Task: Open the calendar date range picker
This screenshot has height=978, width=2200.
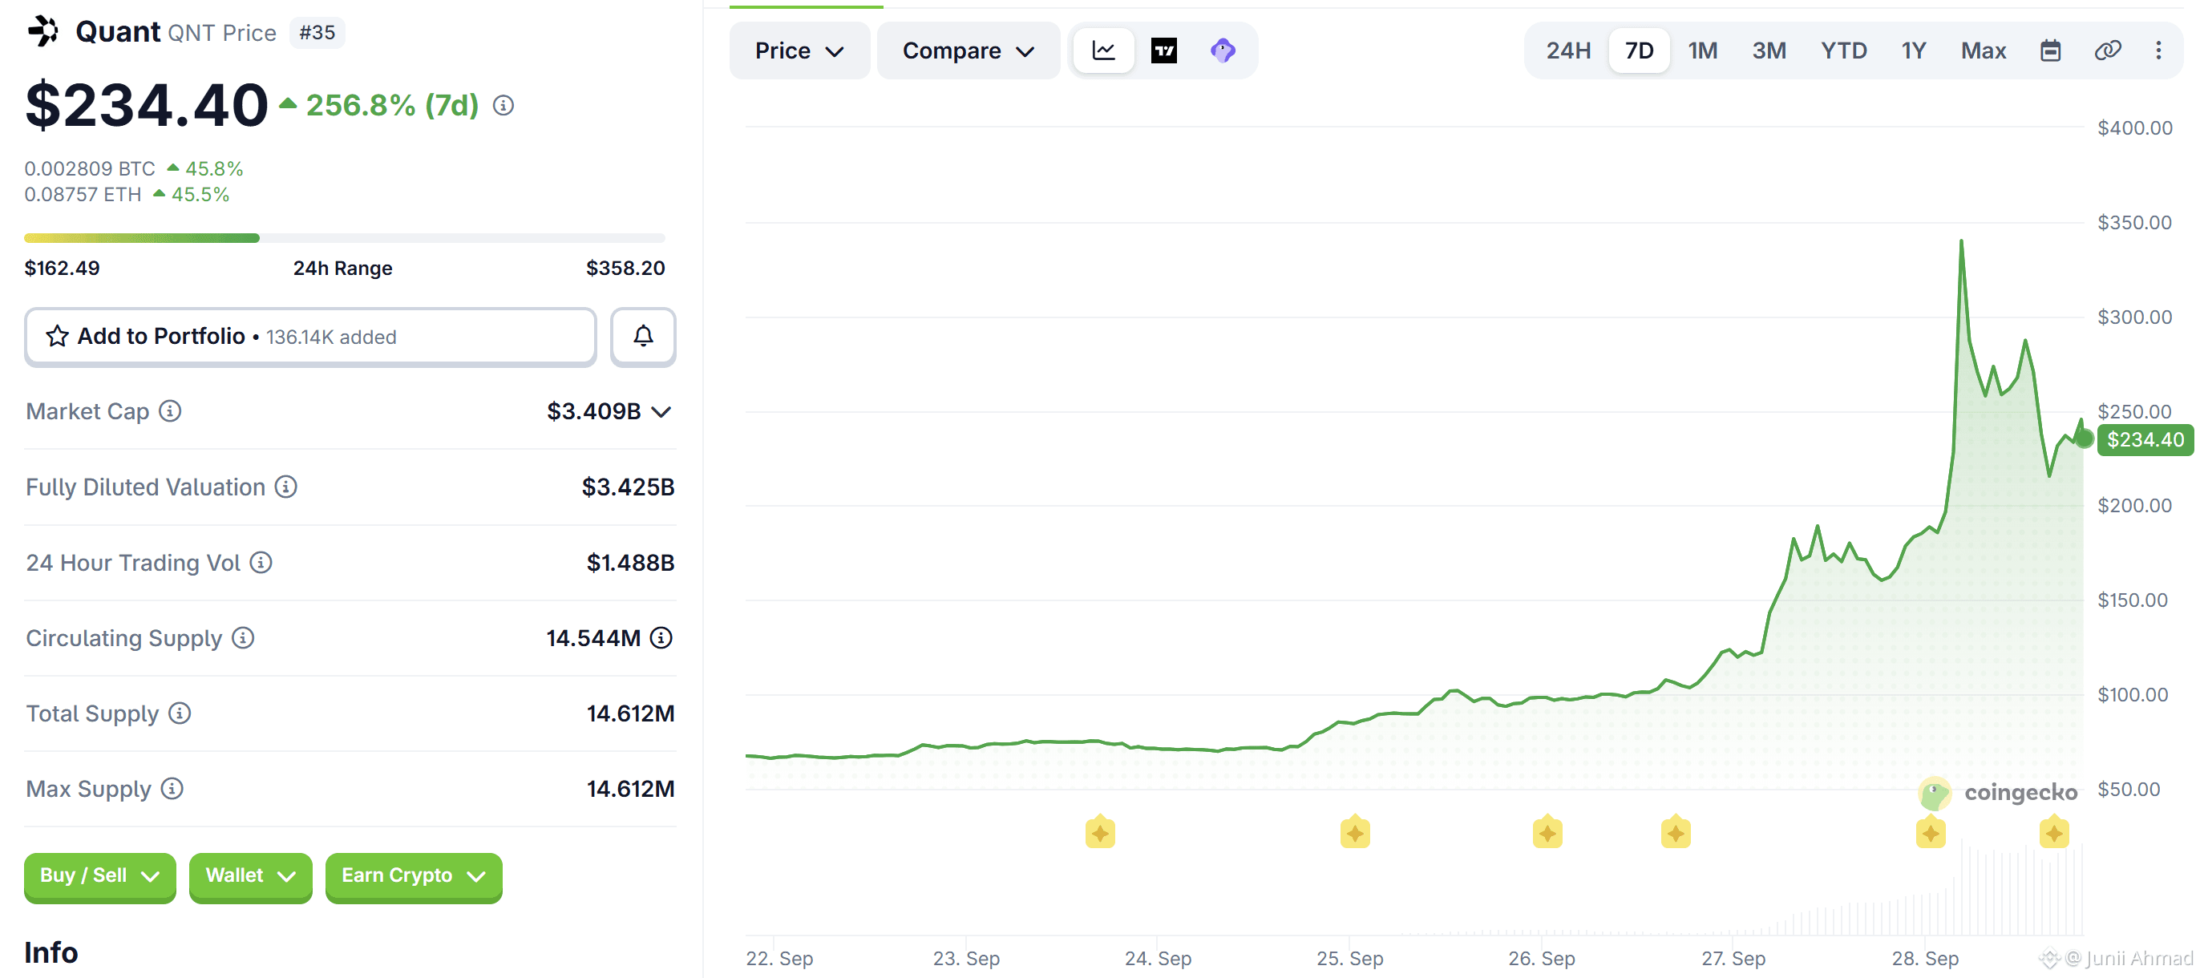Action: point(2050,51)
